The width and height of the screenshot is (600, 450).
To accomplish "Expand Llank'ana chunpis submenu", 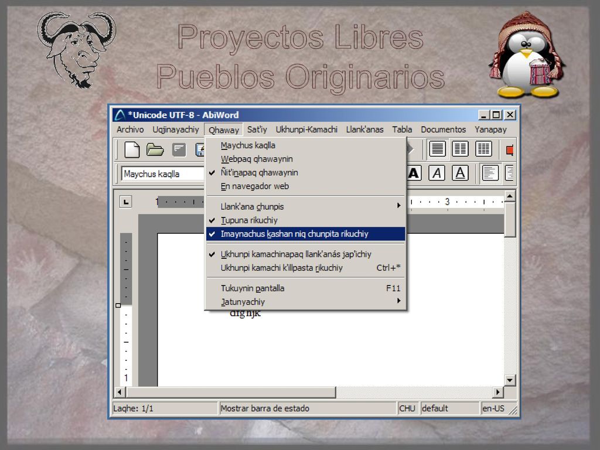I will (x=305, y=207).
